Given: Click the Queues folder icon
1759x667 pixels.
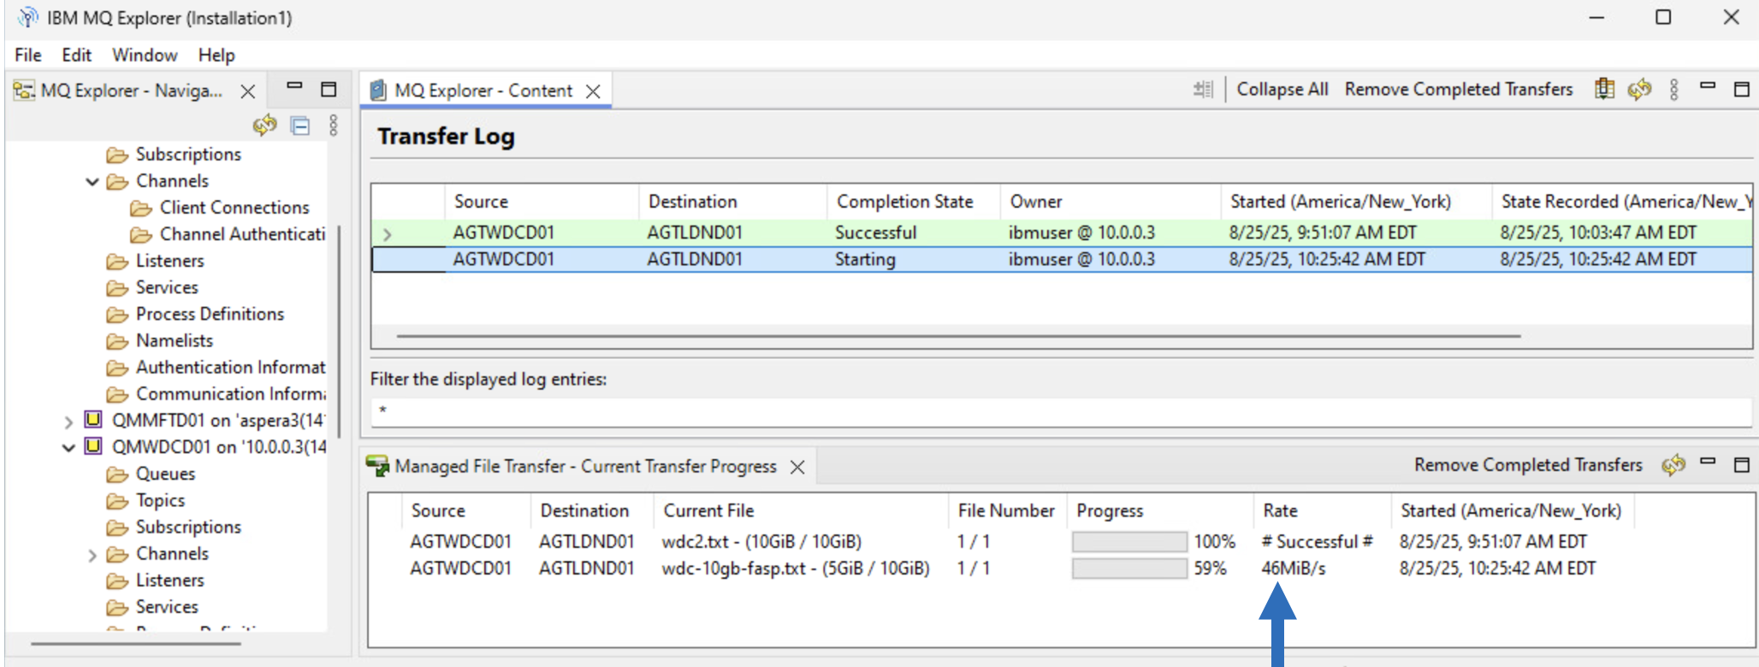Looking at the screenshot, I should (117, 474).
